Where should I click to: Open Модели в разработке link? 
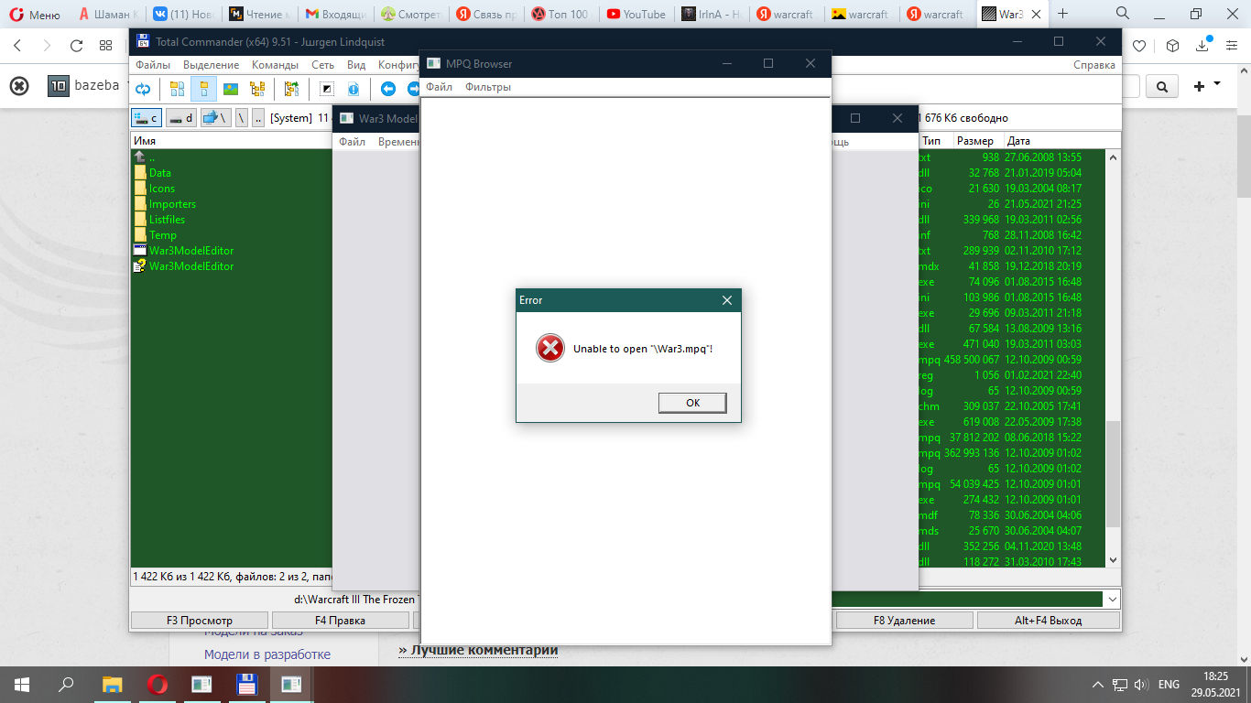coord(267,654)
